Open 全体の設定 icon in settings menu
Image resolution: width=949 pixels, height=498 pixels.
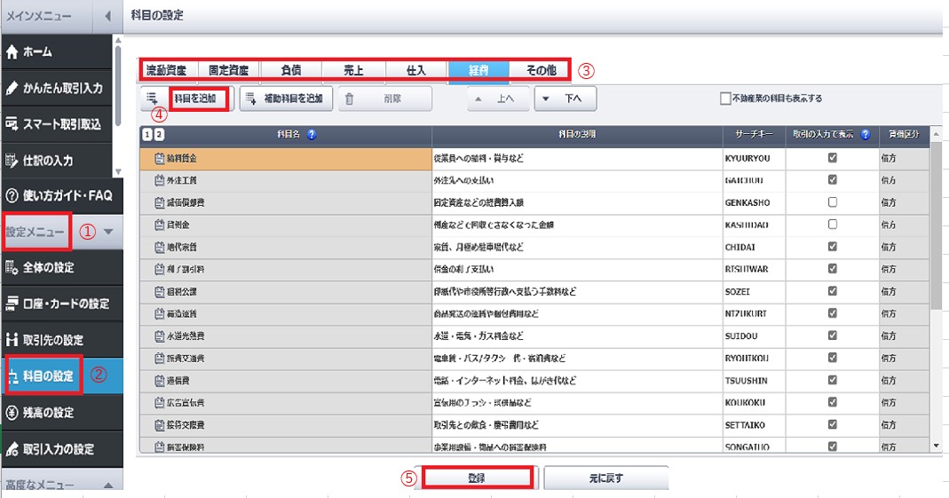(12, 267)
